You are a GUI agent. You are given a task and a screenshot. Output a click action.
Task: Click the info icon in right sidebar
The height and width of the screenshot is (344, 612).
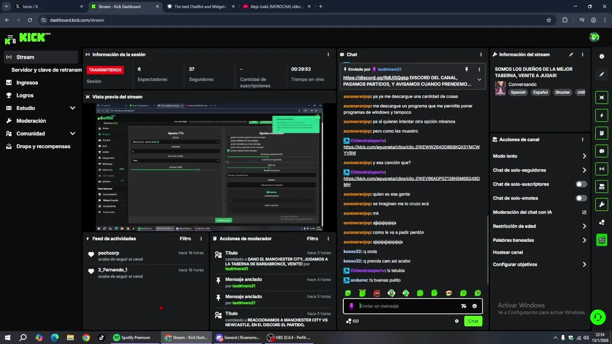point(602,56)
